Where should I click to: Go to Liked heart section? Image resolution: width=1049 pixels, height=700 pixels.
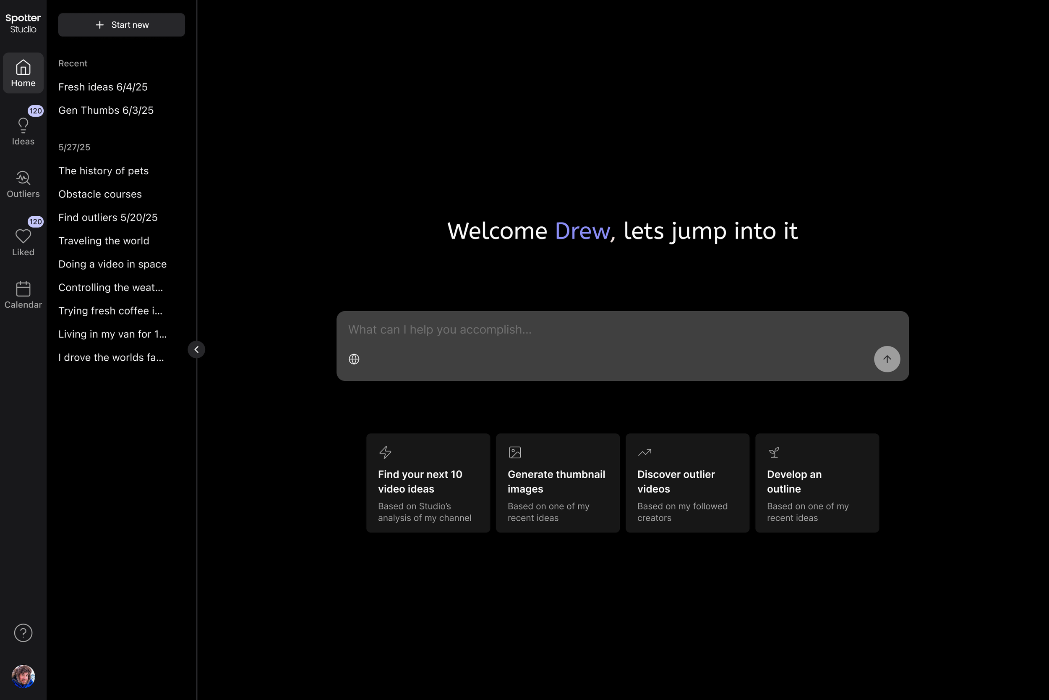[23, 241]
